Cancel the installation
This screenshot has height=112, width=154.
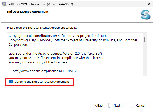(141, 106)
